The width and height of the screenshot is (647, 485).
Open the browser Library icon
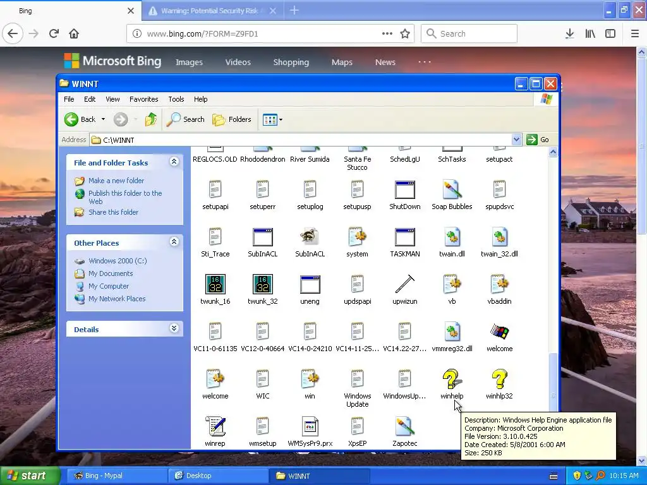click(590, 33)
